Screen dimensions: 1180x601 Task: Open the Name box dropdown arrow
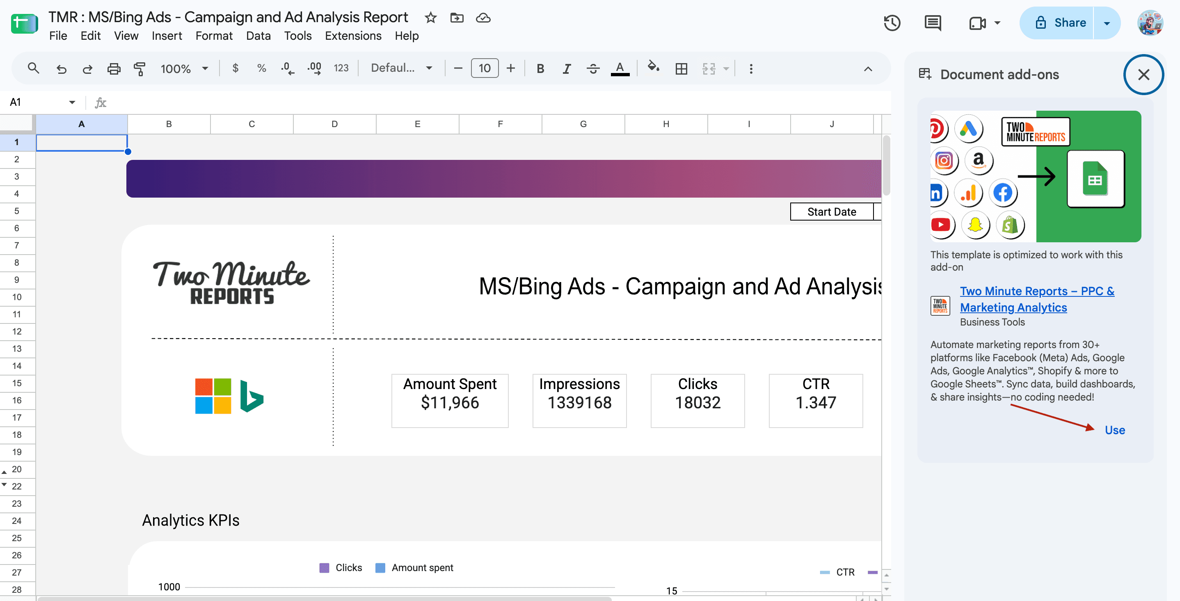[72, 102]
